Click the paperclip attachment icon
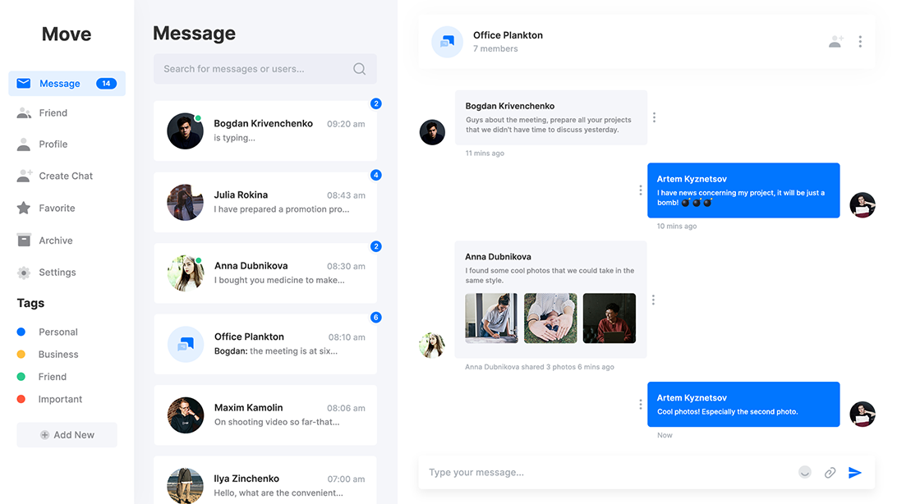 [830, 472]
